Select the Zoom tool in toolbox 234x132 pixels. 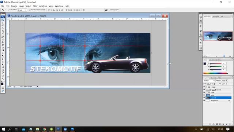pos(3,78)
